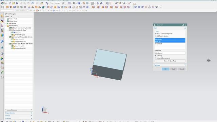
Task: Click the Close Part dialog gear icon
Action: pos(155,25)
